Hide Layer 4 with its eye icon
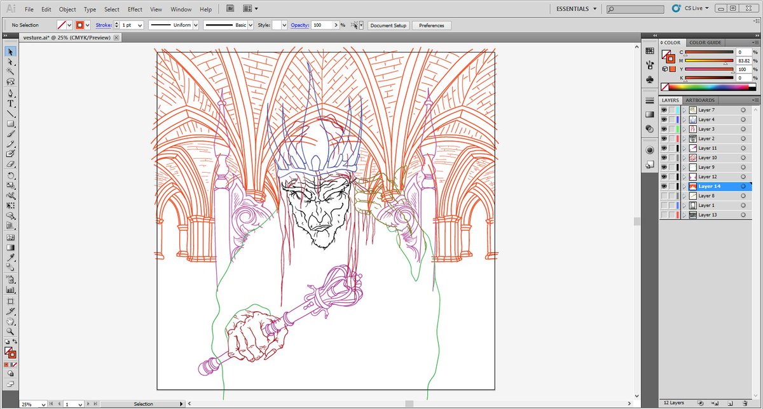The width and height of the screenshot is (763, 409). click(664, 119)
